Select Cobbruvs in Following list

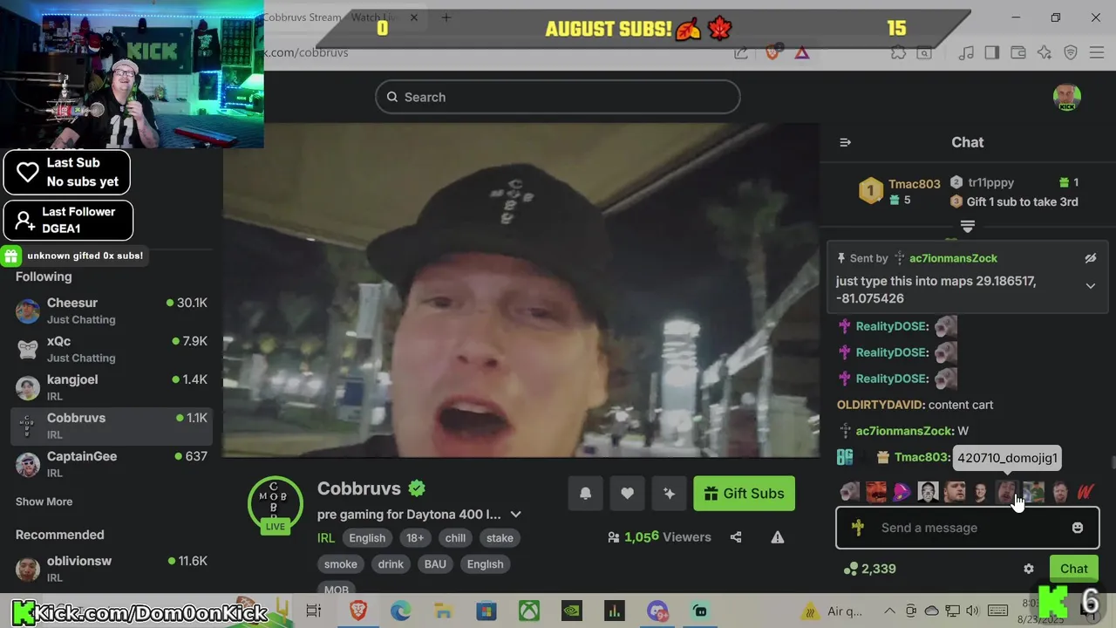pos(112,425)
